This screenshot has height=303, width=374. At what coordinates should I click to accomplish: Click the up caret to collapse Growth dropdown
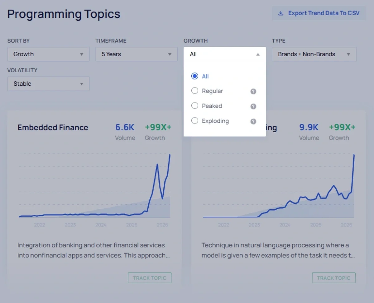[258, 54]
